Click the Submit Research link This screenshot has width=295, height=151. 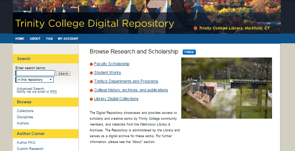[30, 148]
